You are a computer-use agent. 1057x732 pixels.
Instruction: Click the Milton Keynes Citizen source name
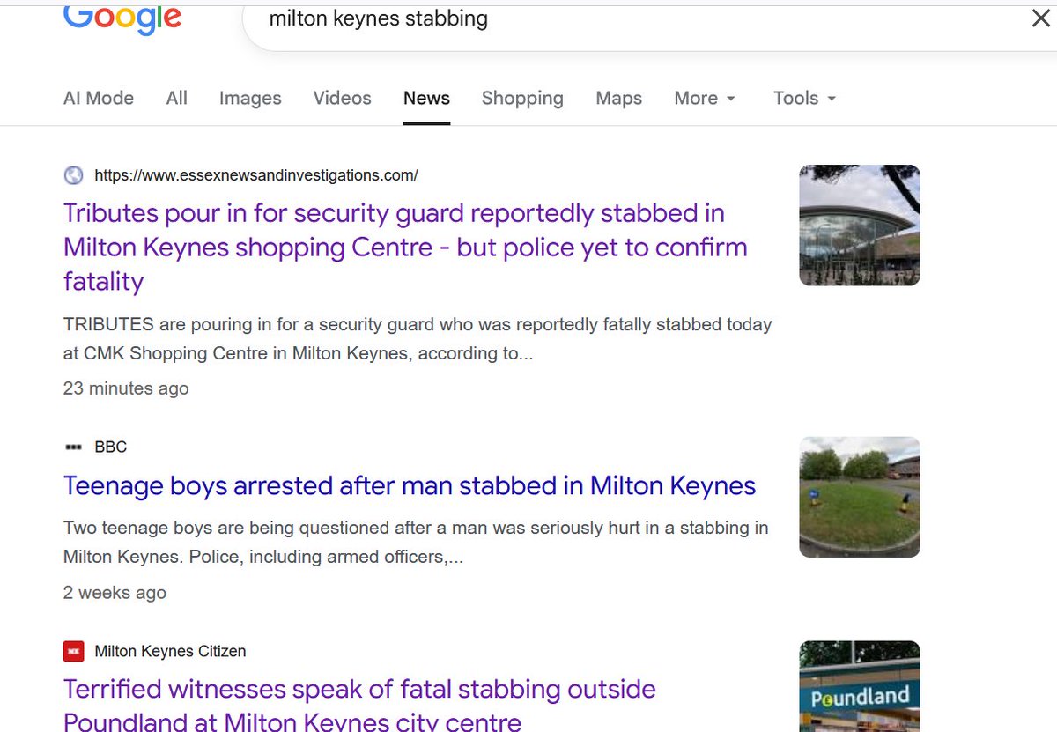pos(170,652)
